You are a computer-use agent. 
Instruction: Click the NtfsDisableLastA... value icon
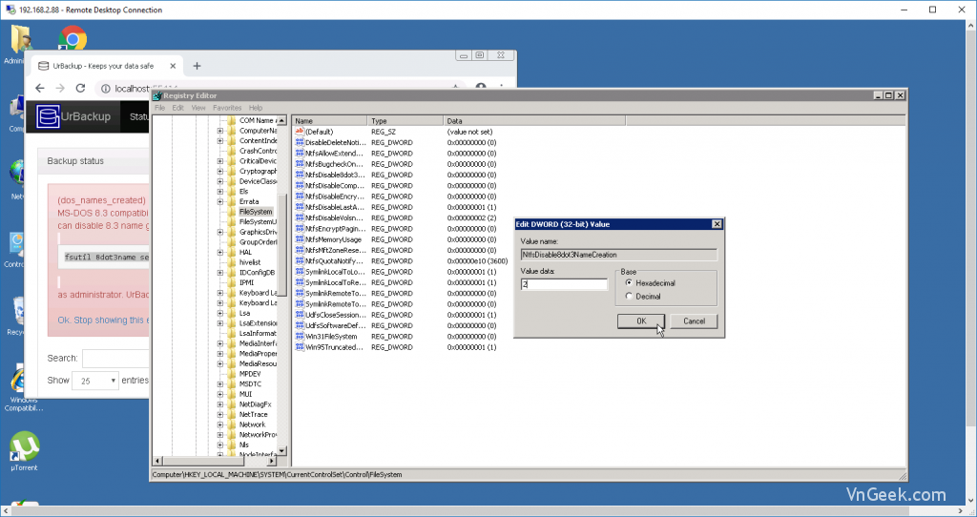tap(299, 207)
